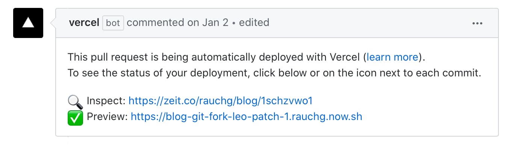Screen dimensions: 512x146
Task: Open the blog-git-fork-leo-patch-1 Preview URL
Action: click(247, 117)
